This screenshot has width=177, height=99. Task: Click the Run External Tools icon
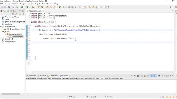33,7
